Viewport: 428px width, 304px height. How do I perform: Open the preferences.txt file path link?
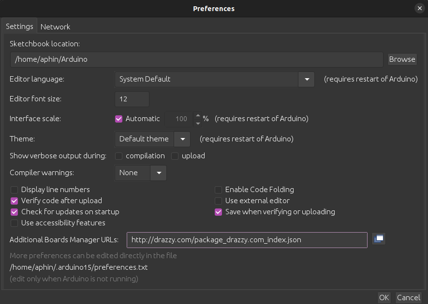78,267
